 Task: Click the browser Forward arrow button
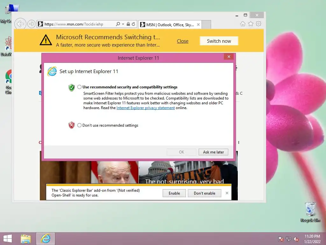pyautogui.click(x=32, y=24)
